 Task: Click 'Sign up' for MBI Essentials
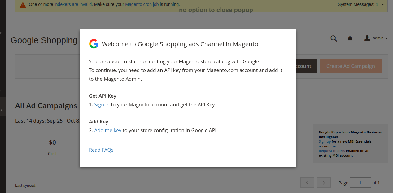tap(325, 141)
